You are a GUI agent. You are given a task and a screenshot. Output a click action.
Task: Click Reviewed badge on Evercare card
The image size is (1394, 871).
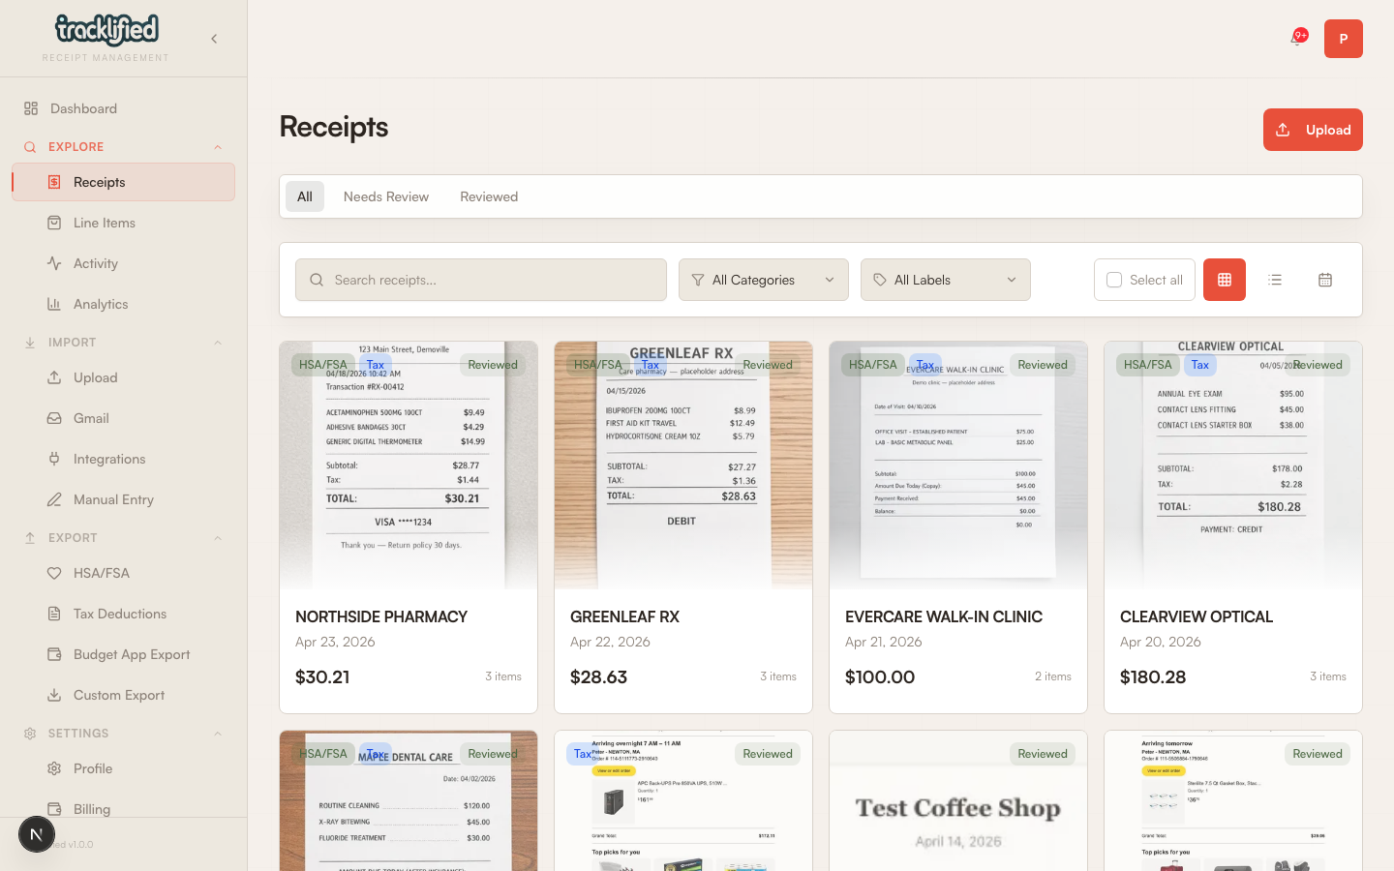pyautogui.click(x=1043, y=365)
